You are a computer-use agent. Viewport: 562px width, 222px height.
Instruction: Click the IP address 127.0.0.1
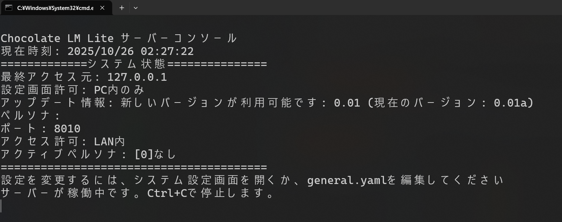(137, 77)
